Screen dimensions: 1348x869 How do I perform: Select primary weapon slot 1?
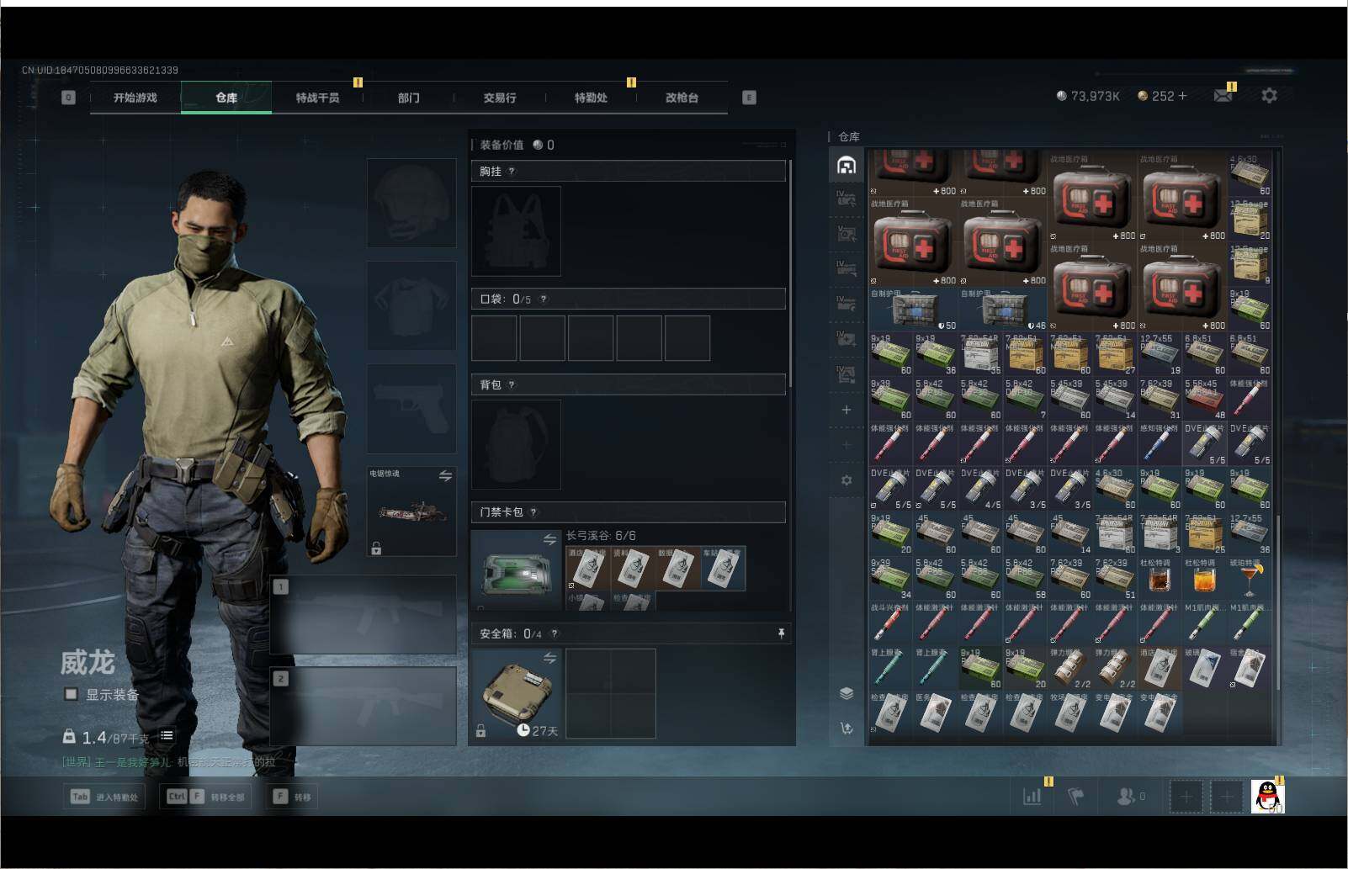(364, 615)
